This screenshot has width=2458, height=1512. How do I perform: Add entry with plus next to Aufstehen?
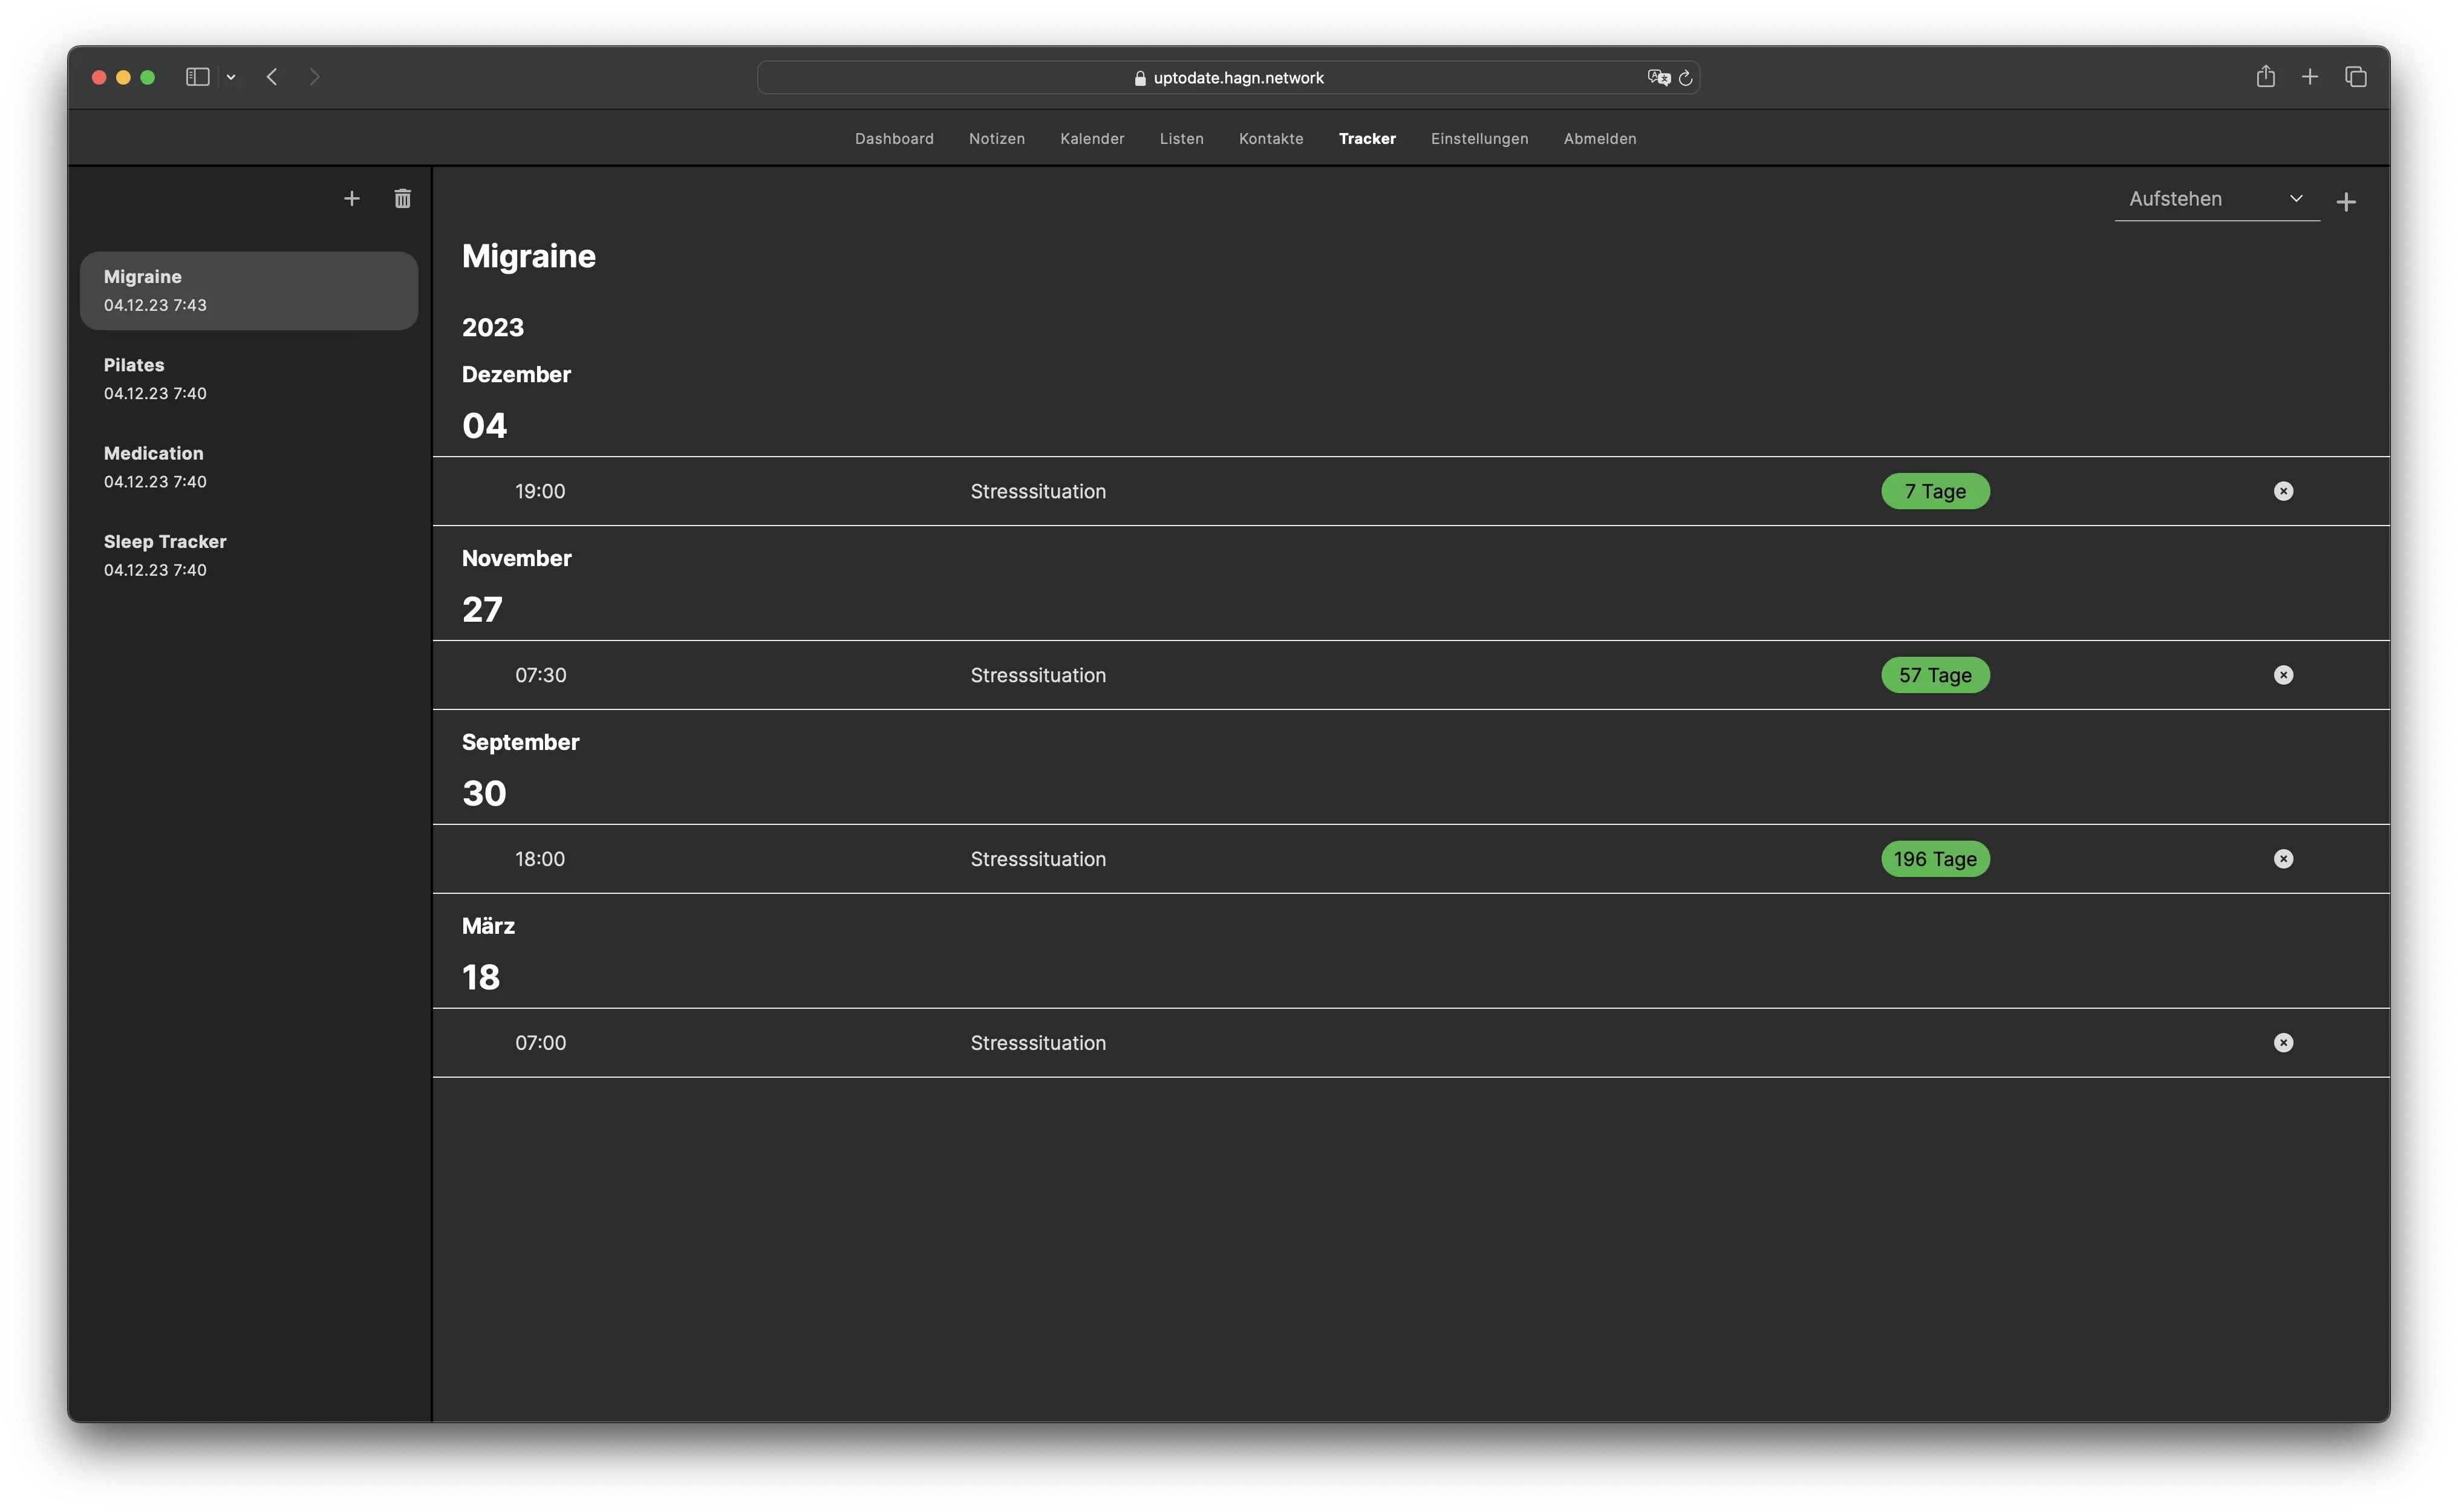click(x=2346, y=202)
